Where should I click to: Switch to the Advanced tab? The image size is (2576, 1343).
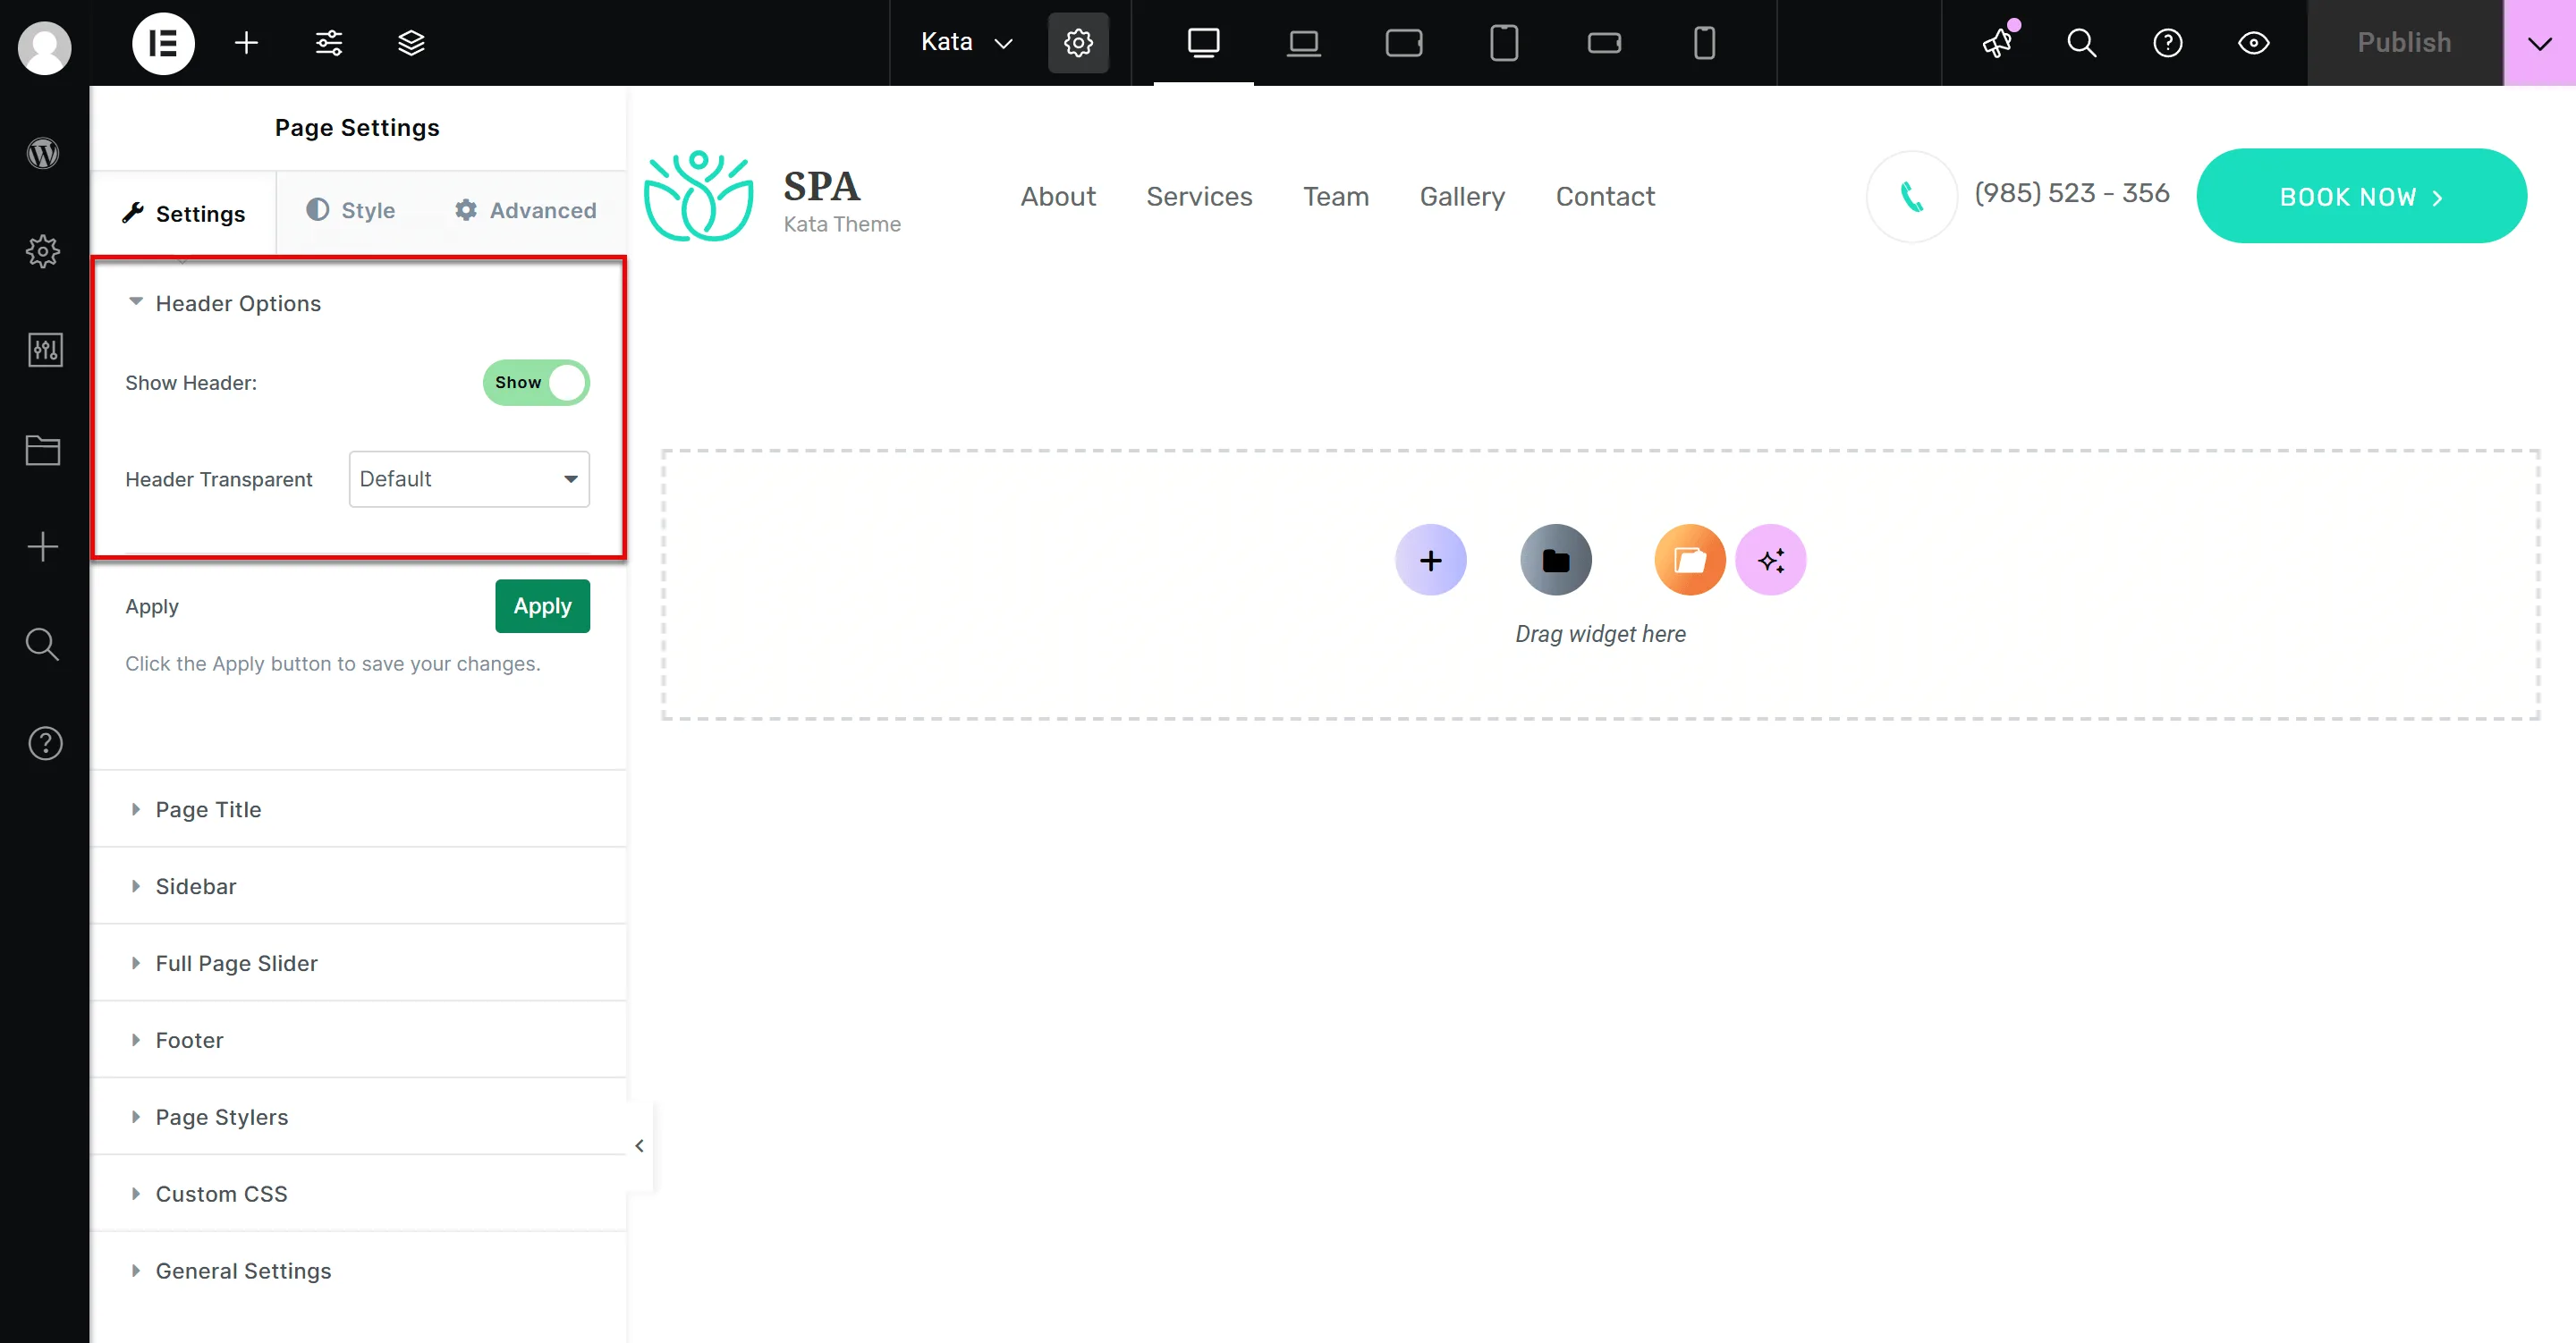526,210
